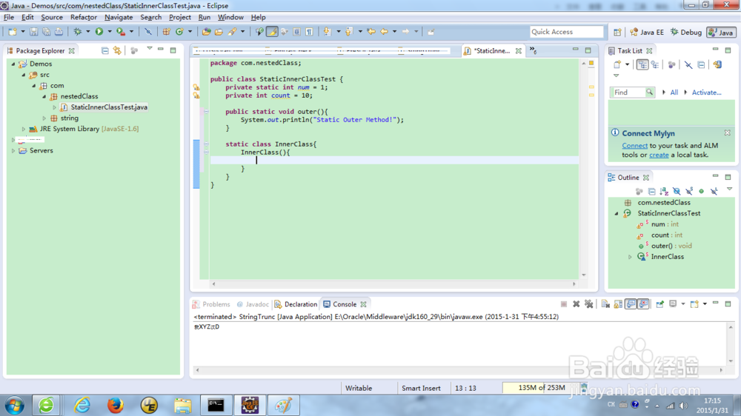Click Pin Console icon
Screen dimensions: 741x416
(660, 304)
